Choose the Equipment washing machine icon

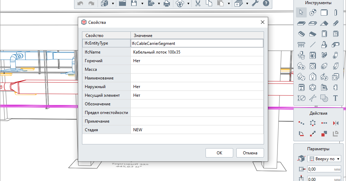point(313,55)
